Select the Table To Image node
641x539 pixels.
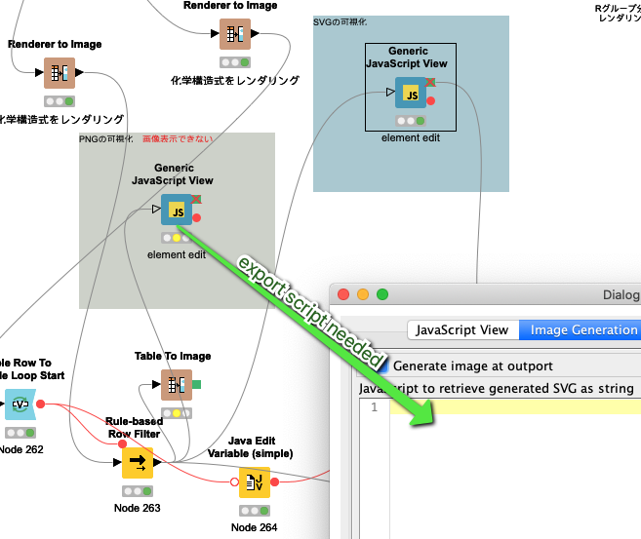pyautogui.click(x=177, y=385)
